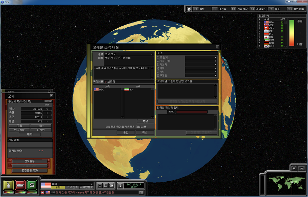Click the hourglass game speed icon
Image resolution: width=308 pixels, height=197 pixels.
click(120, 185)
